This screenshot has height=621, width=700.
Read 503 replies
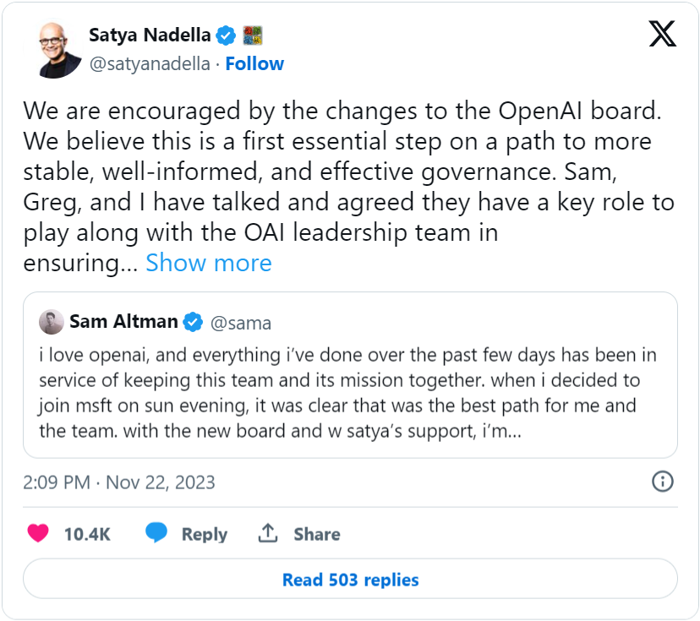tap(350, 580)
